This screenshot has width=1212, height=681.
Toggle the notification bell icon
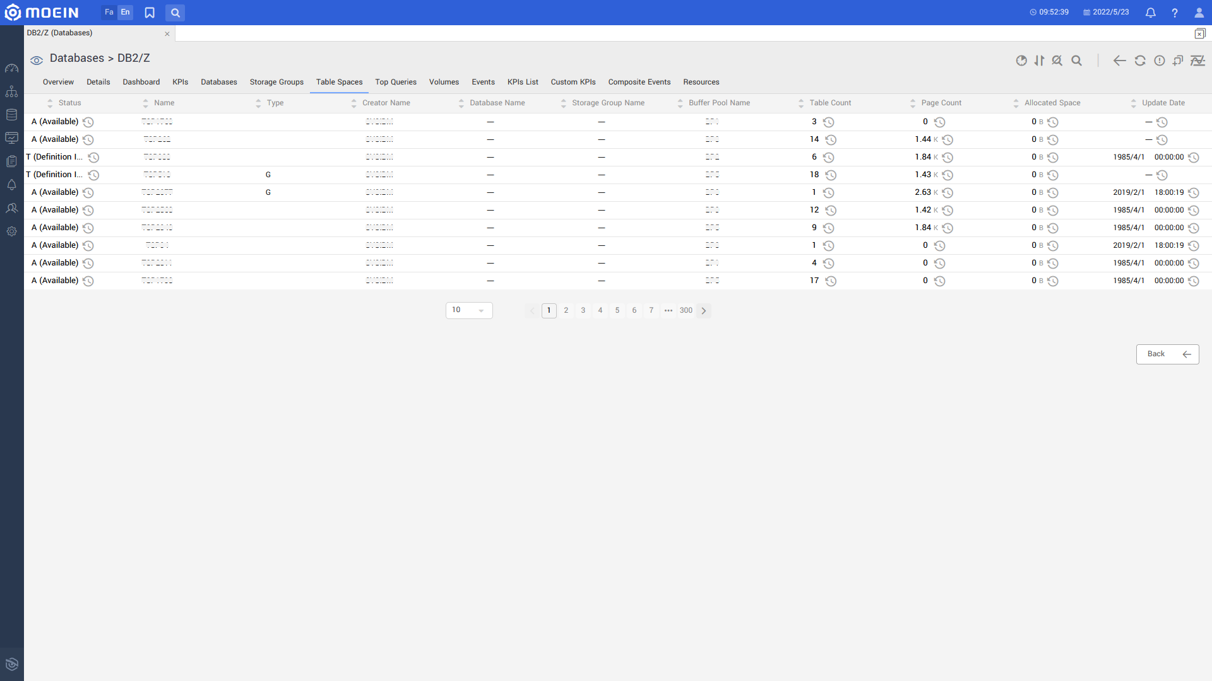point(1150,13)
